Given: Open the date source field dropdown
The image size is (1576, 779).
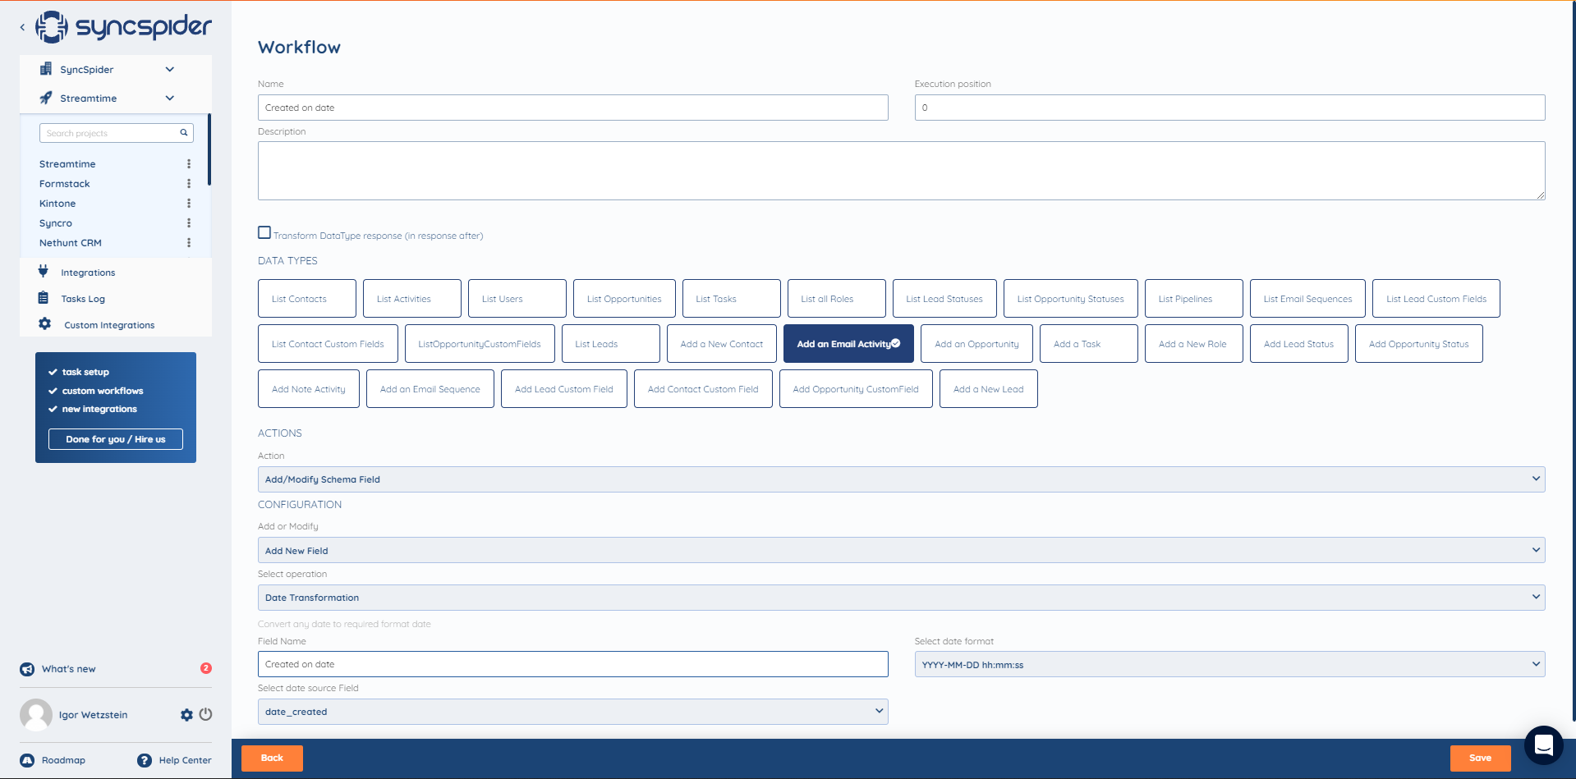Looking at the screenshot, I should click(572, 712).
